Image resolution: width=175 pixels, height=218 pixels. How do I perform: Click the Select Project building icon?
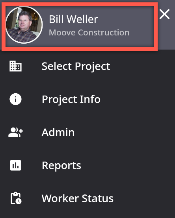click(x=15, y=66)
